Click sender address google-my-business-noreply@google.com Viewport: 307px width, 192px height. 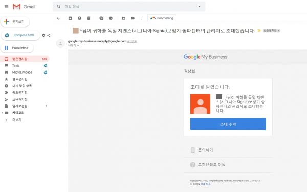coord(97,41)
